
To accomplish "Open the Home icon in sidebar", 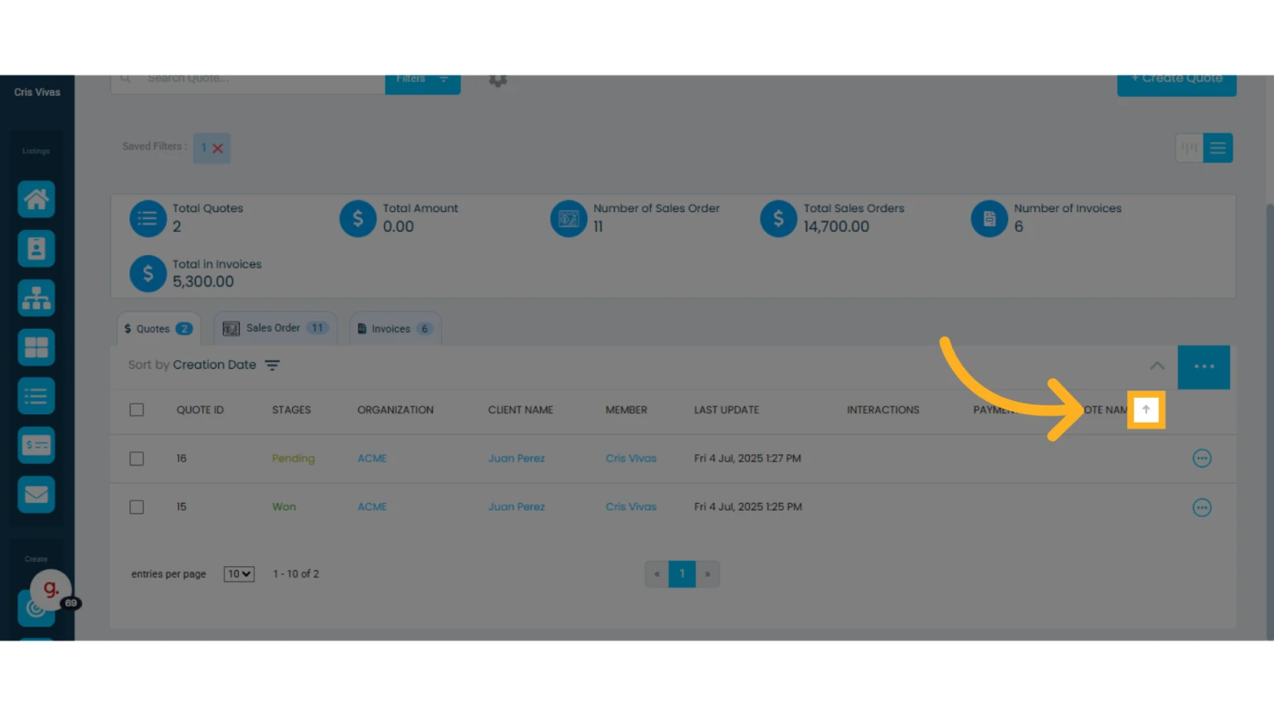I will (36, 200).
